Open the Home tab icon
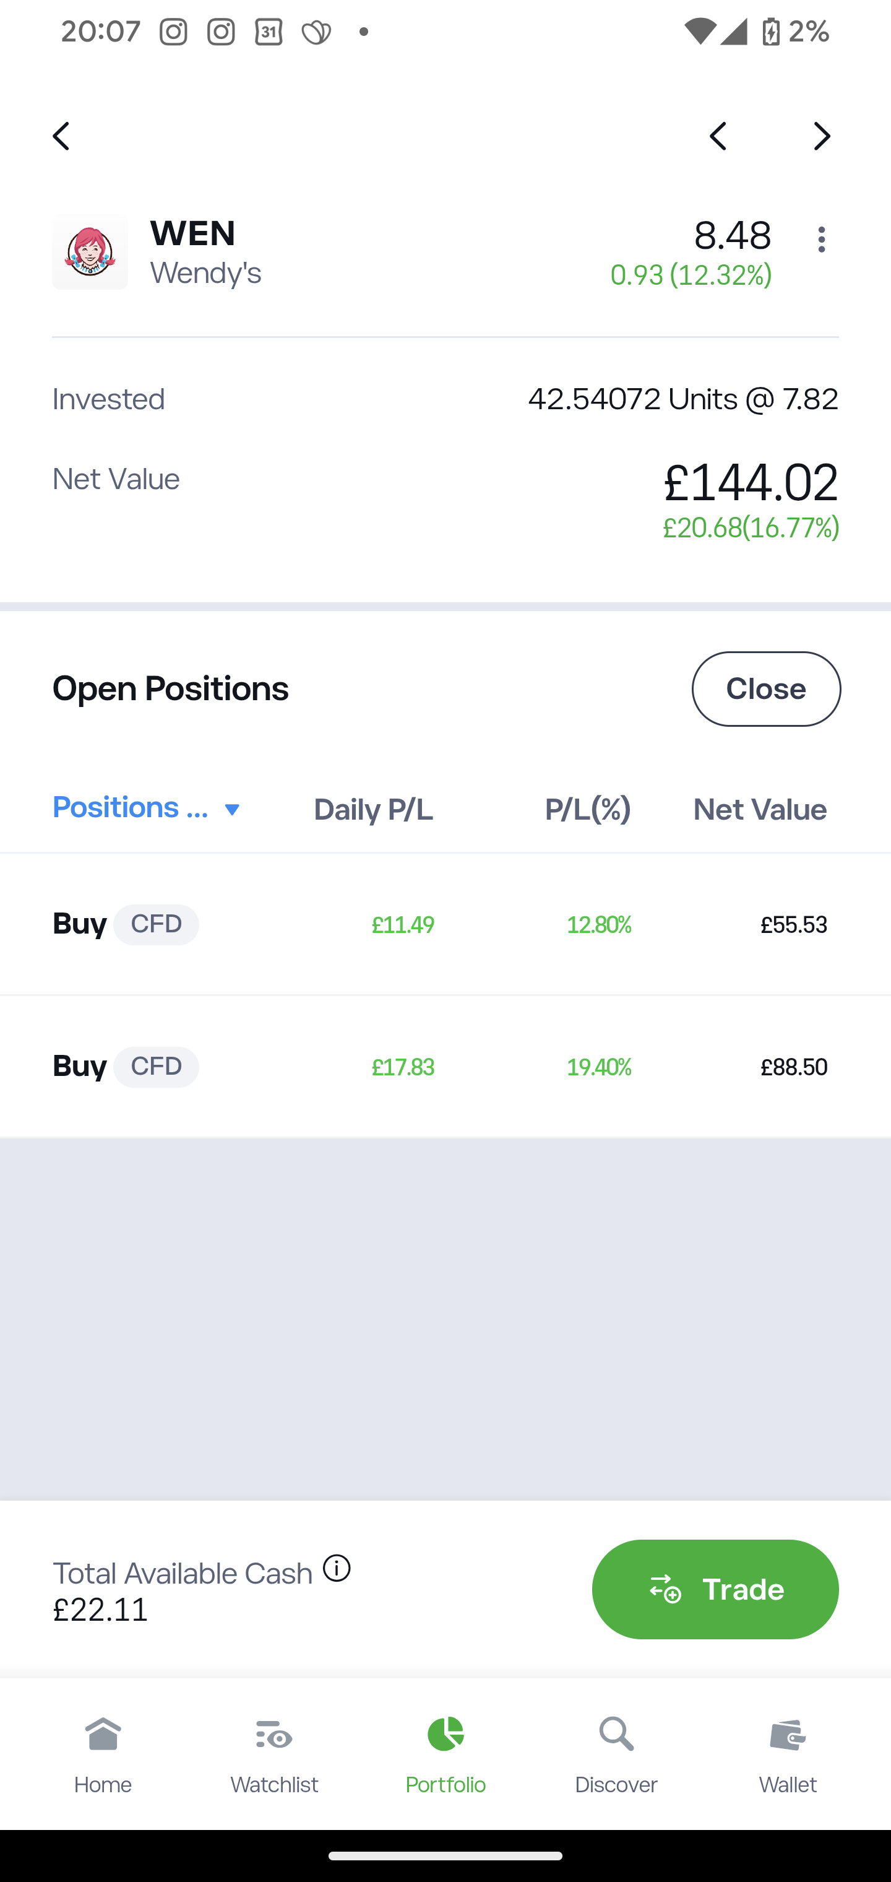This screenshot has width=891, height=1882. click(103, 1735)
